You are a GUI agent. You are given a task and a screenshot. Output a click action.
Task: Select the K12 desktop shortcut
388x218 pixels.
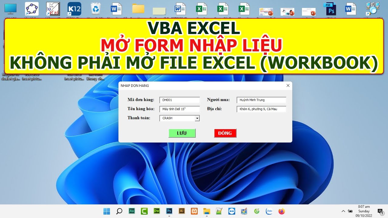(74, 9)
